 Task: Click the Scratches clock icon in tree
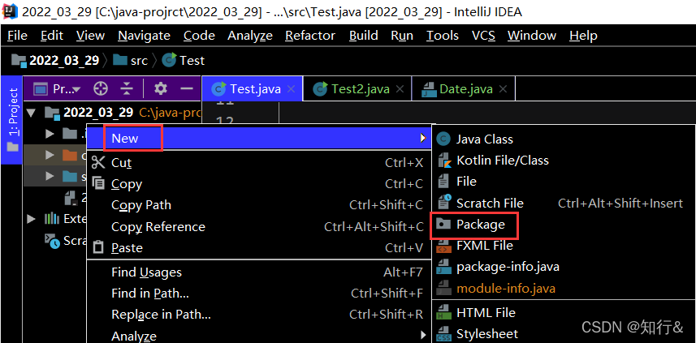point(52,240)
